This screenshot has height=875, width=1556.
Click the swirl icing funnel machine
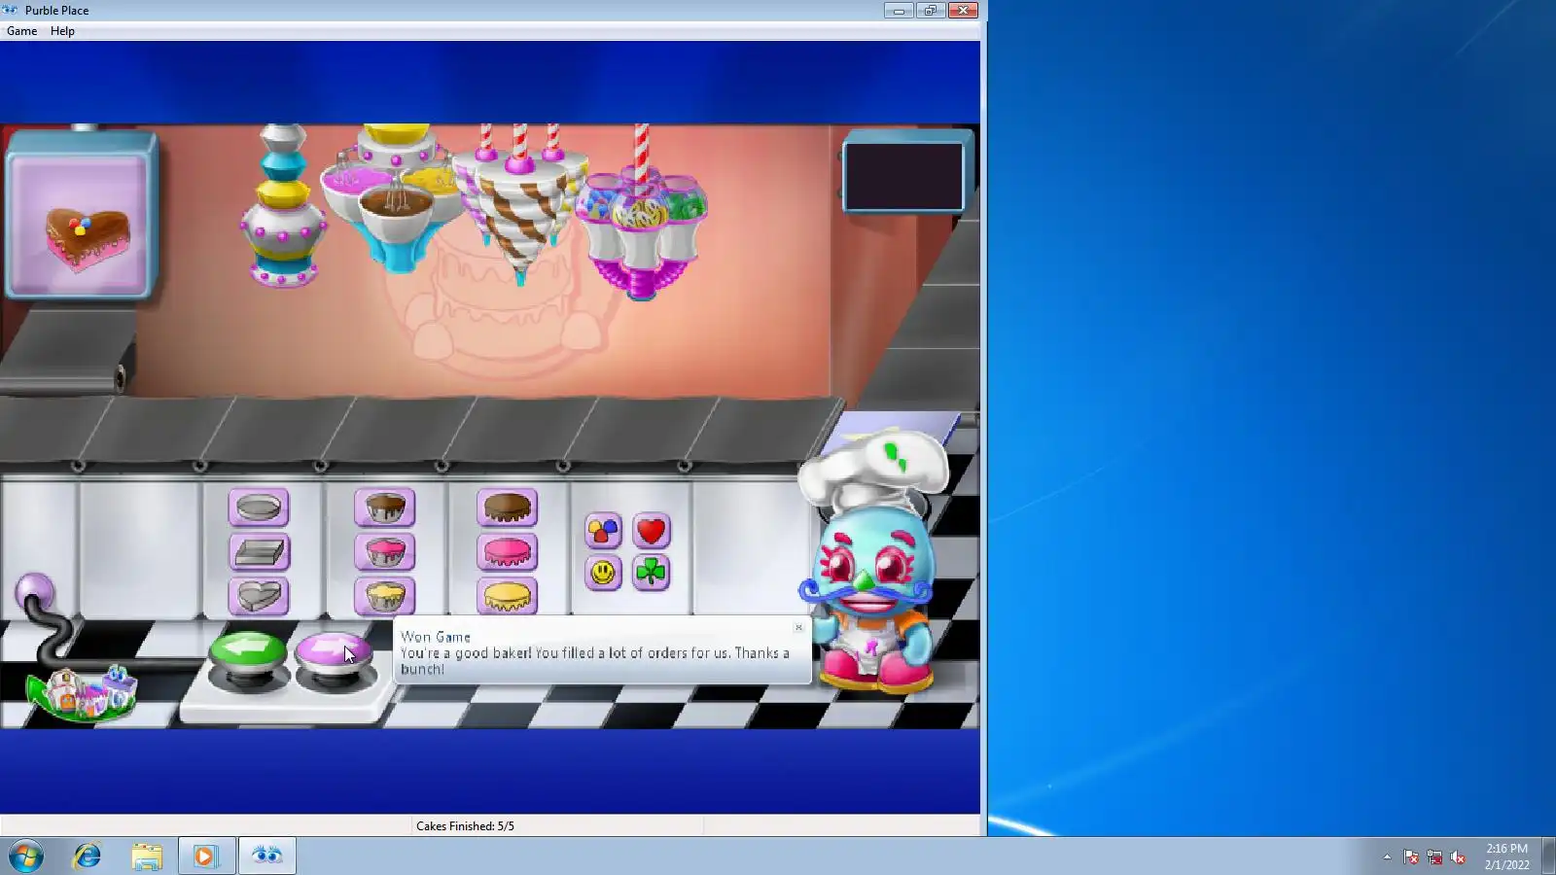coord(521,204)
